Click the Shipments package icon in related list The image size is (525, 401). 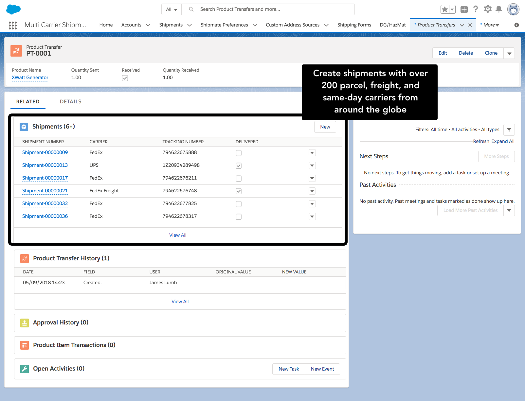(24, 127)
